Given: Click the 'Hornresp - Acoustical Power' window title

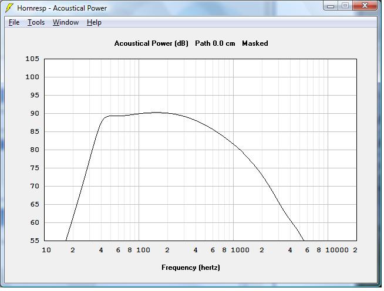Looking at the screenshot, I should coord(62,8).
